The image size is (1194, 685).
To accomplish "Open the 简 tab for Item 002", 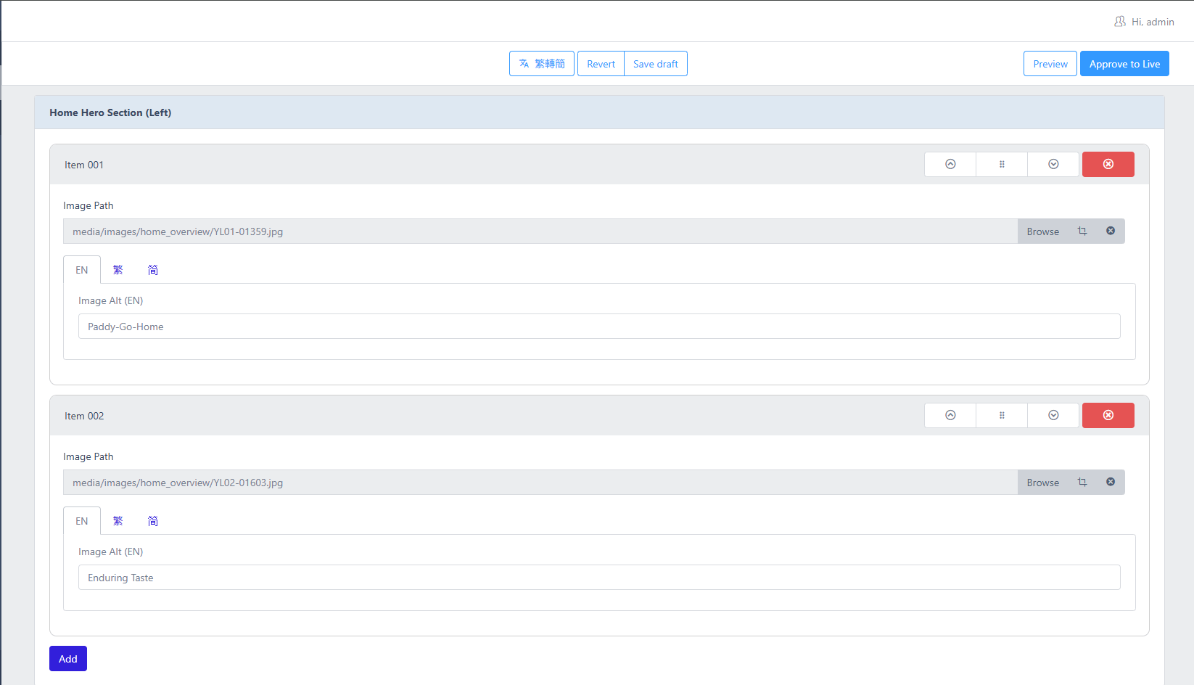I will tap(152, 520).
